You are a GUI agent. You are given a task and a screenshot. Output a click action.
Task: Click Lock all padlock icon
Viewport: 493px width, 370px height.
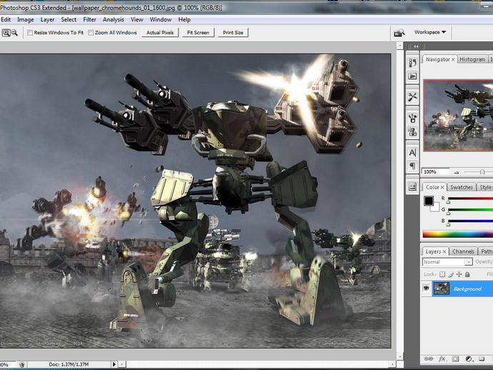pos(467,274)
